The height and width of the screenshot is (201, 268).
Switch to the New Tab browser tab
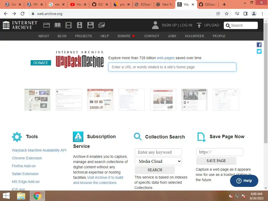click(165, 4)
